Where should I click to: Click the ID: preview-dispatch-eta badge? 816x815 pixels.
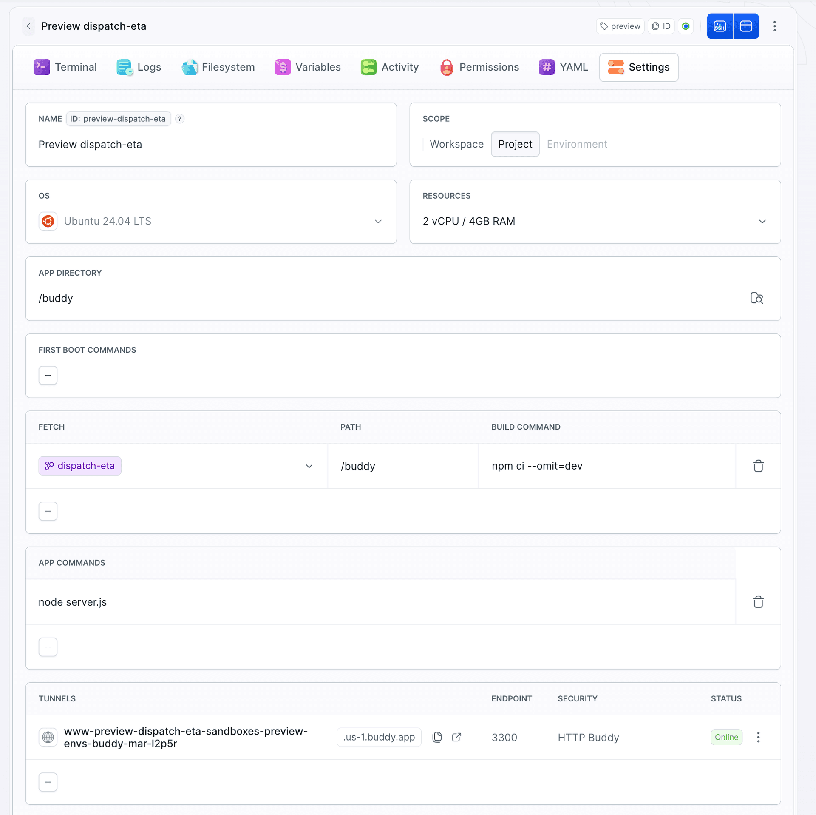click(118, 119)
